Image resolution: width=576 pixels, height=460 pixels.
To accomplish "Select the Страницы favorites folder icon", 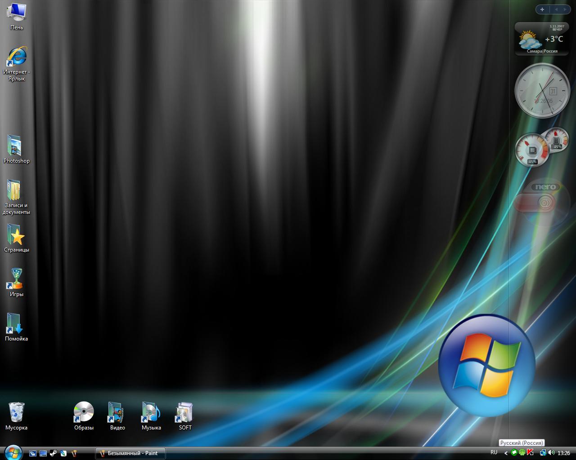I will coord(17,238).
